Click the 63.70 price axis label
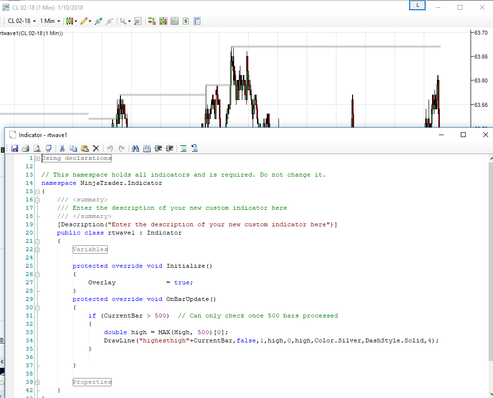Image resolution: width=493 pixels, height=398 pixels. 481,33
